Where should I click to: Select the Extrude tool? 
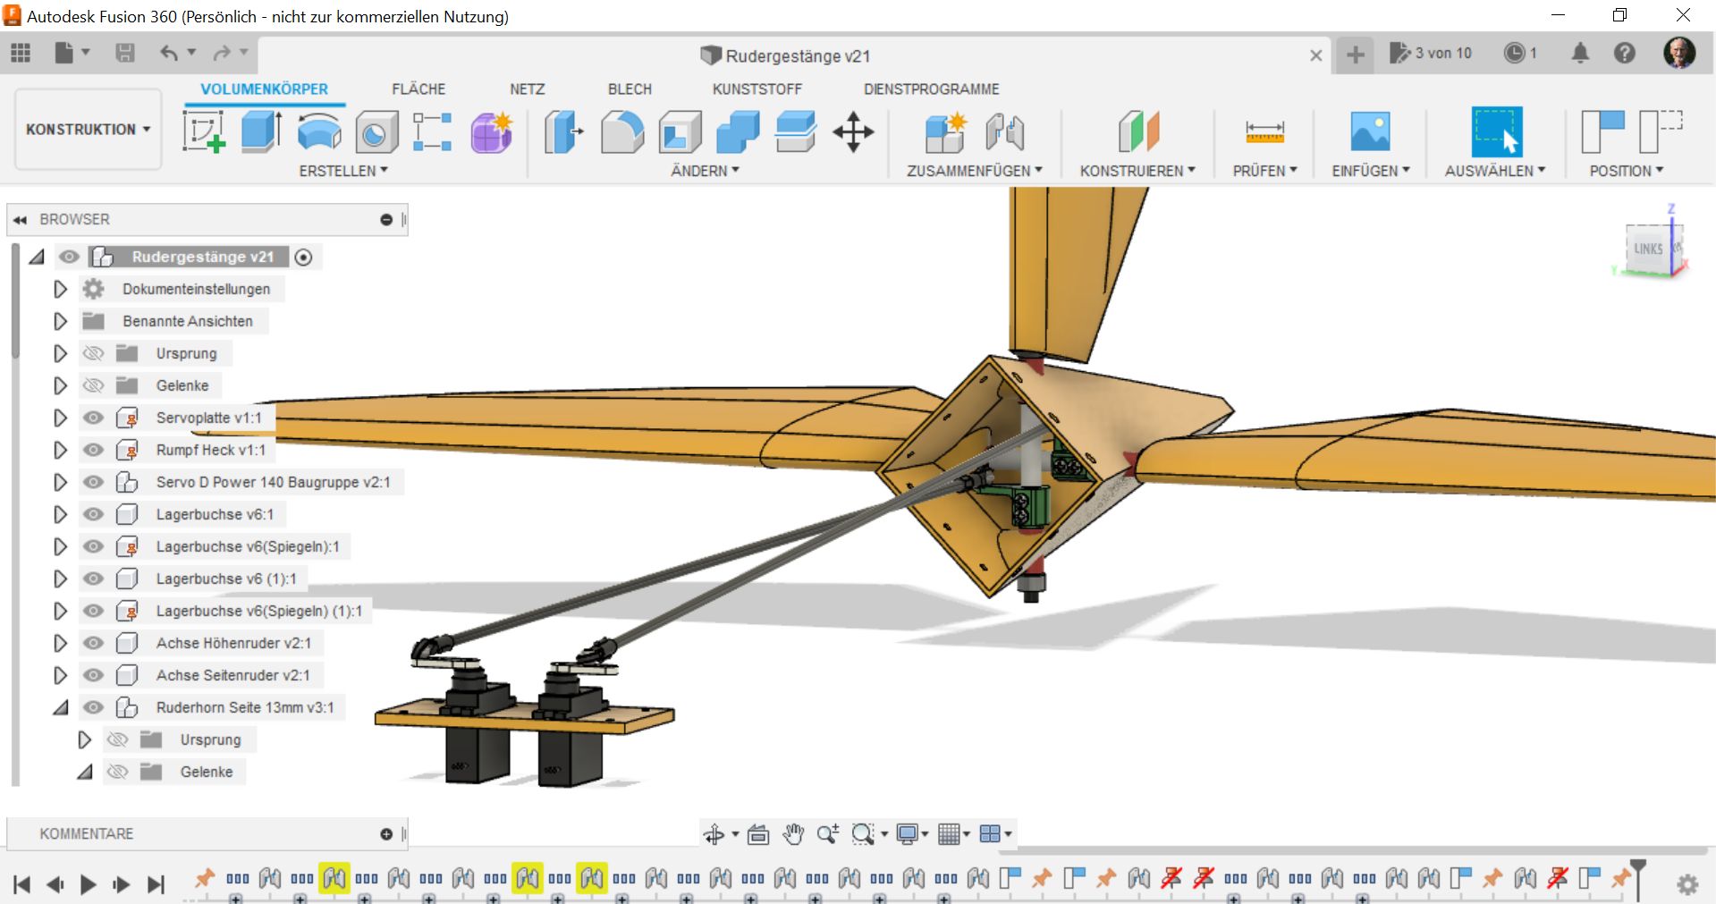(x=261, y=131)
